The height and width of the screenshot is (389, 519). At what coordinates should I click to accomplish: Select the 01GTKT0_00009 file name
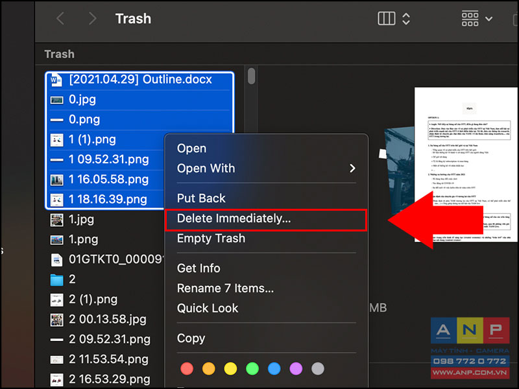[x=116, y=260]
